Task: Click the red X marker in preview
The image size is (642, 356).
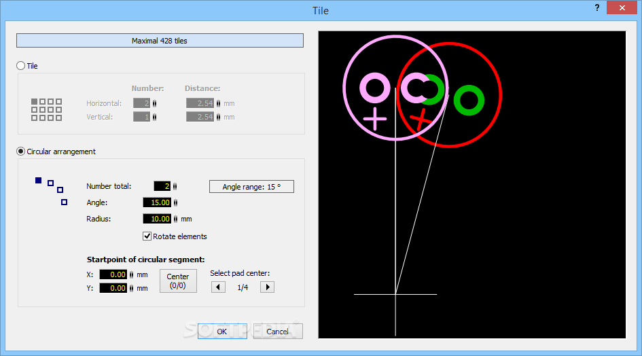Action: pos(421,120)
